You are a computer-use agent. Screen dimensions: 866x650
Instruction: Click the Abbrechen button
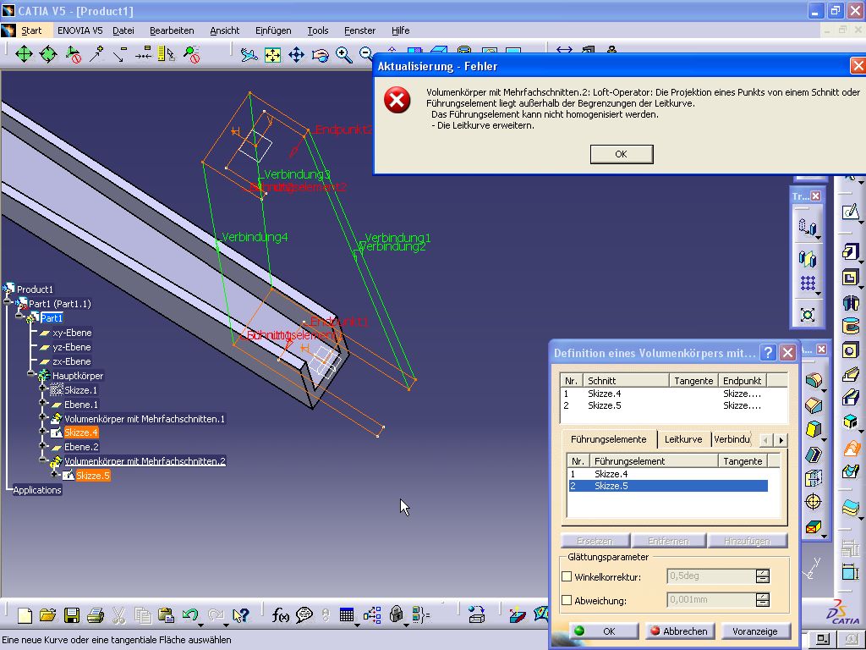pyautogui.click(x=679, y=631)
